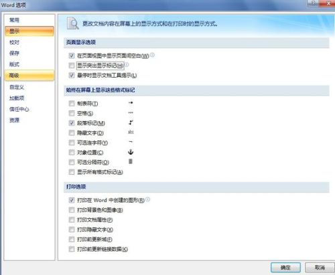Image resolution: width=335 pixels, height=275 pixels.
Task: Click the tab arrow symbol next to 制表符
Action: coord(131,102)
